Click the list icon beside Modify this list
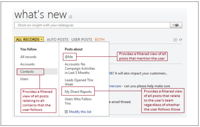 point(66,111)
